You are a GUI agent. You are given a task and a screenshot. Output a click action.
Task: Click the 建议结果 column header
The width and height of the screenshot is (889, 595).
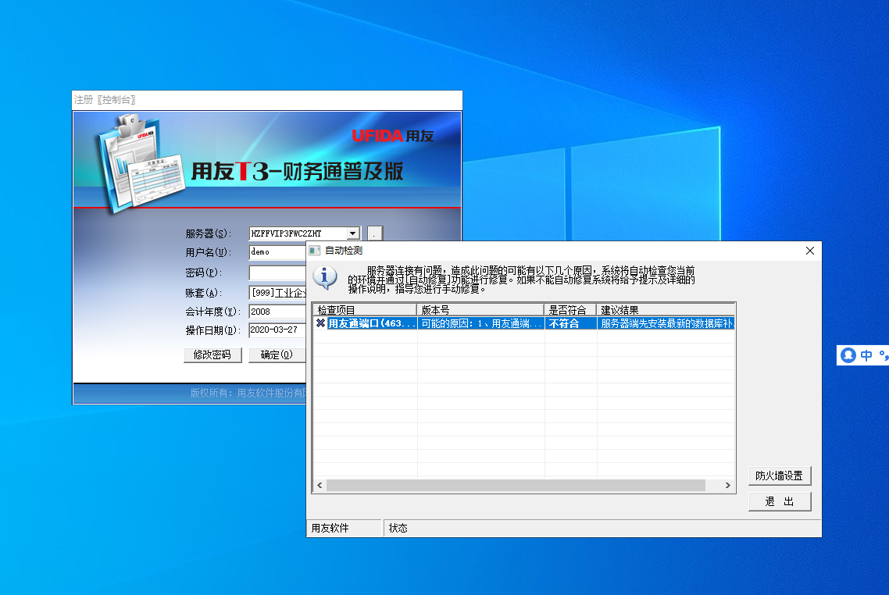(x=666, y=310)
